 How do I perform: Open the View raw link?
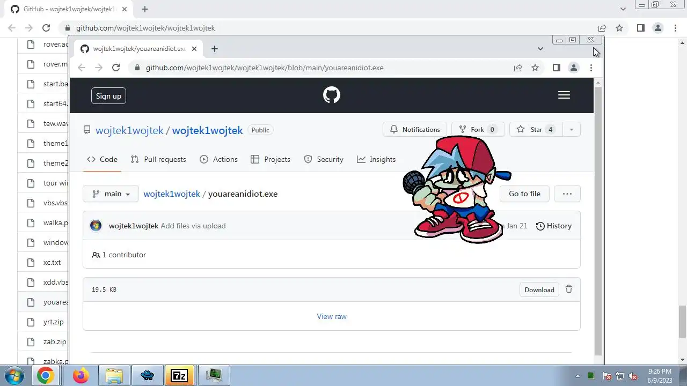(332, 316)
